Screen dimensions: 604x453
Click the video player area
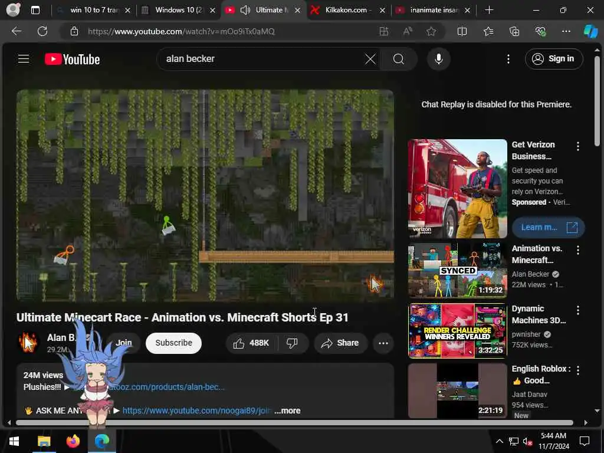(205, 195)
